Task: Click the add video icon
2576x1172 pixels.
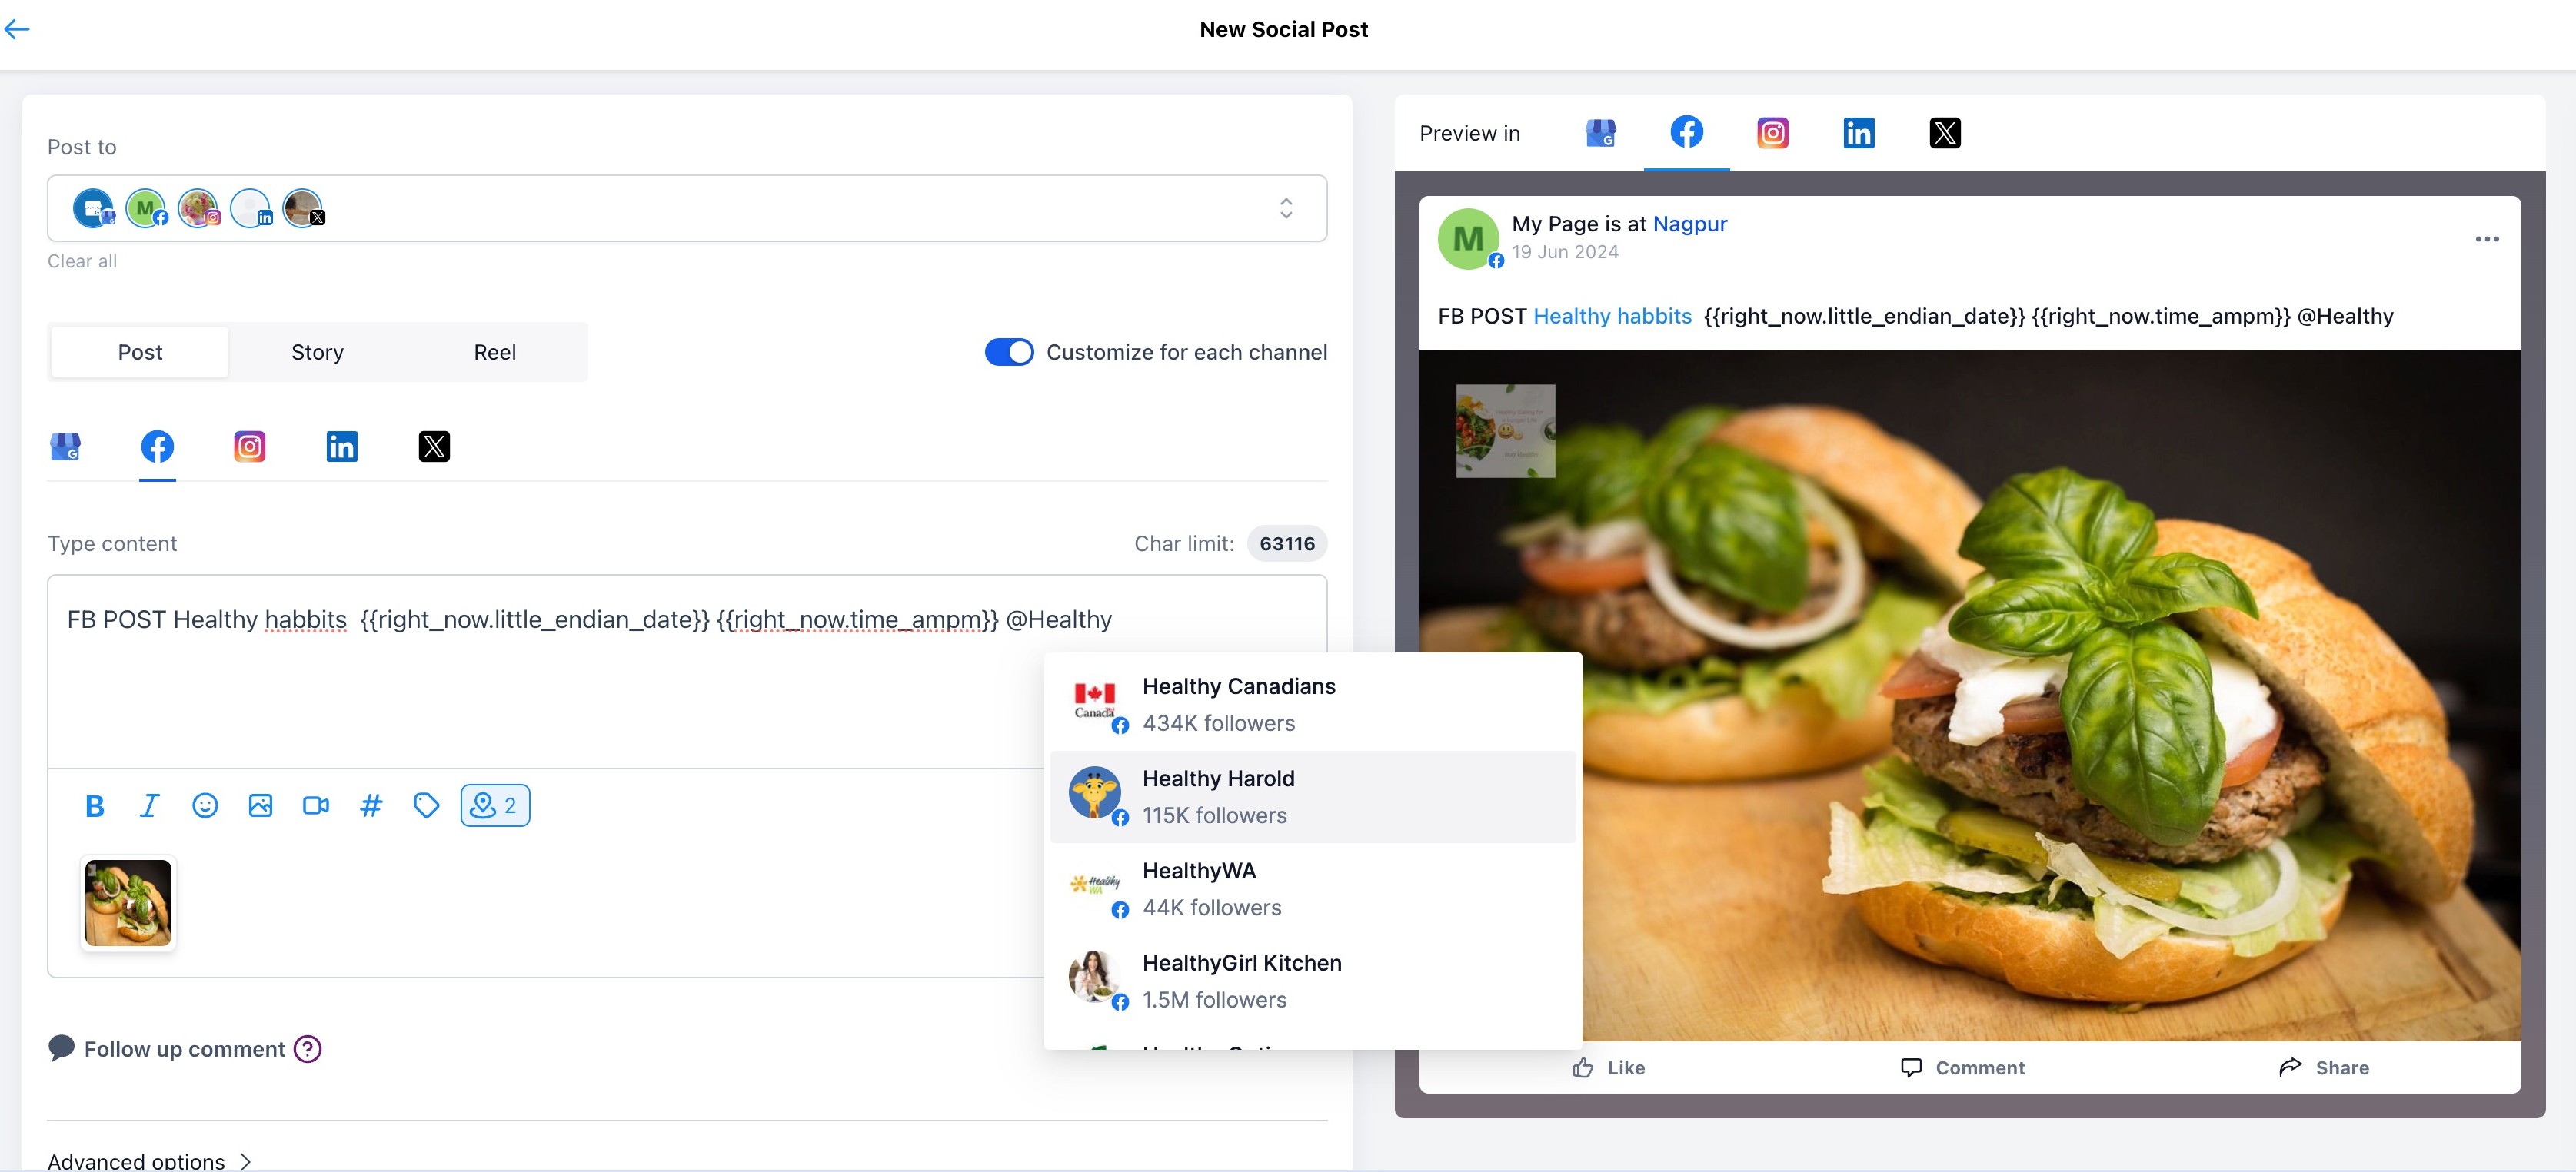Action: 316,805
